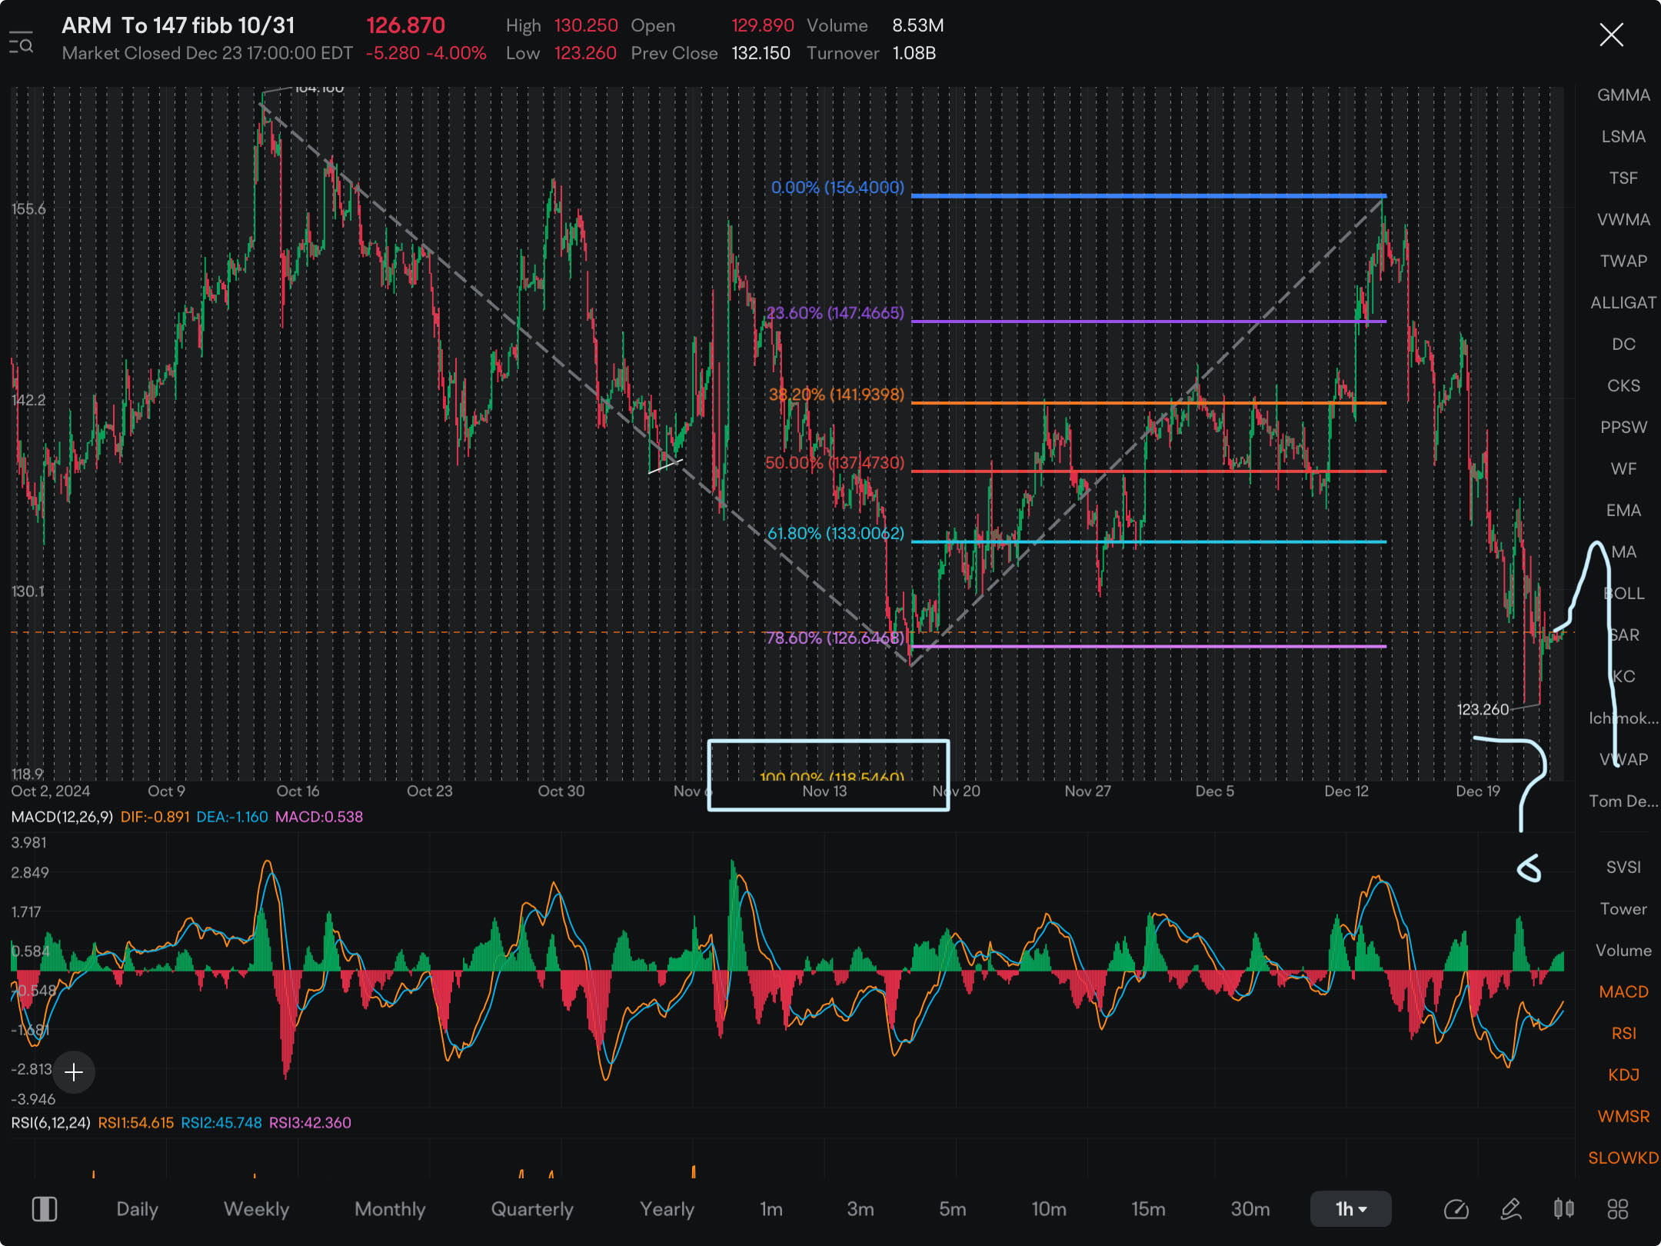
Task: Enable the LSMA overlay indicator
Action: tap(1623, 136)
